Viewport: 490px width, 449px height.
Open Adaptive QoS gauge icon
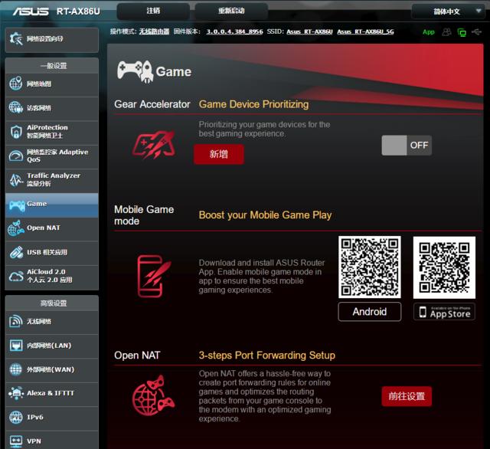point(15,156)
